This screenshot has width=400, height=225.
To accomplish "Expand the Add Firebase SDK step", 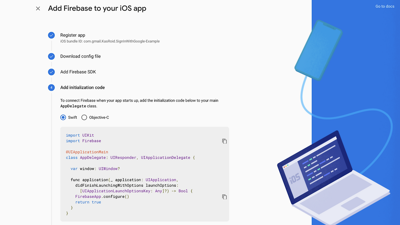I will [78, 72].
